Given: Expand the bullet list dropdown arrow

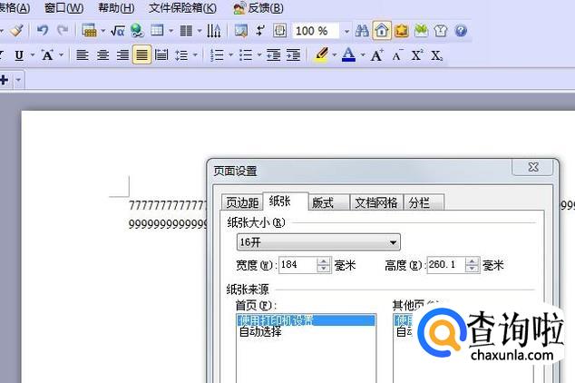Looking at the screenshot, I should pyautogui.click(x=259, y=55).
